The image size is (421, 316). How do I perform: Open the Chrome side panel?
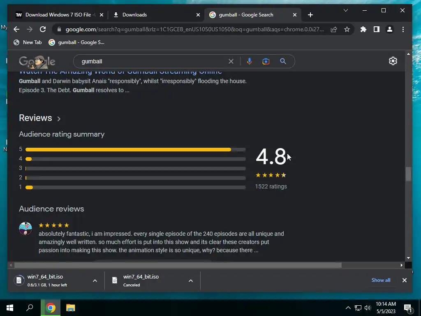[377, 29]
